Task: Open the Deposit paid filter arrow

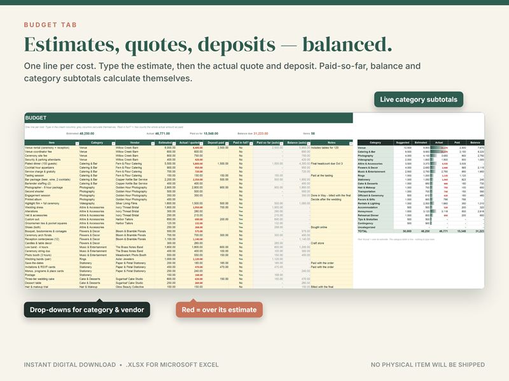Action: click(x=227, y=144)
